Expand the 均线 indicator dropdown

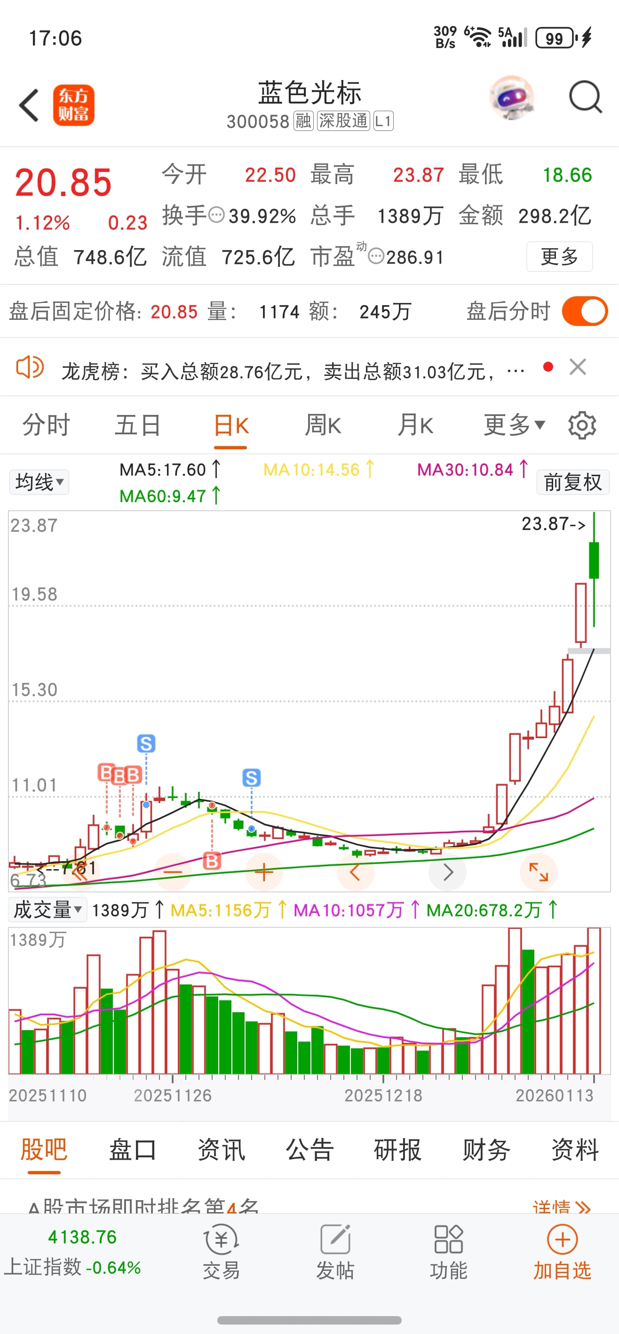40,482
